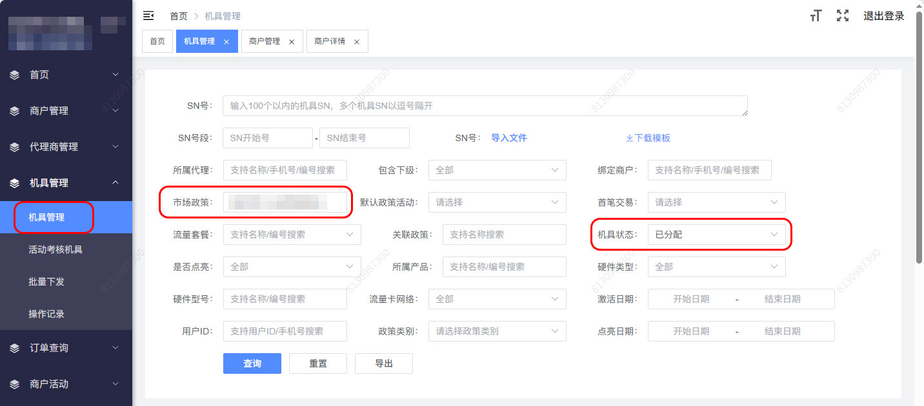Click the layers icon beside 订单查询

pyautogui.click(x=15, y=348)
